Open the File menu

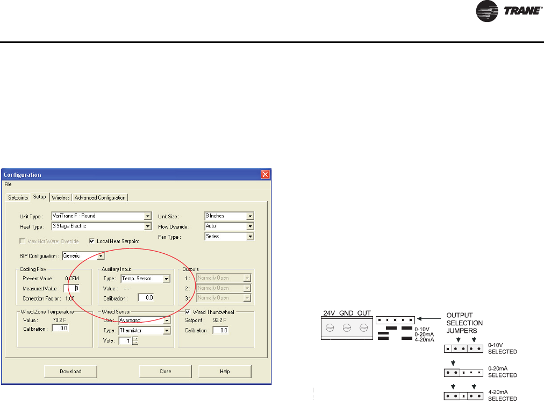click(8, 184)
